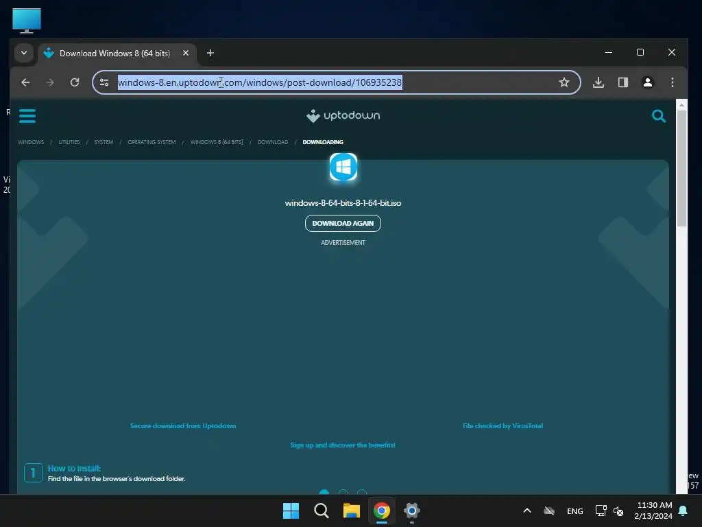Screen dimensions: 702x527
Task: Click the Chrome taskbar icon
Action: (382, 511)
